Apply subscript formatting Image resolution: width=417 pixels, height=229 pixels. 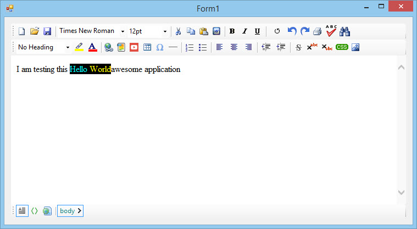tap(327, 47)
